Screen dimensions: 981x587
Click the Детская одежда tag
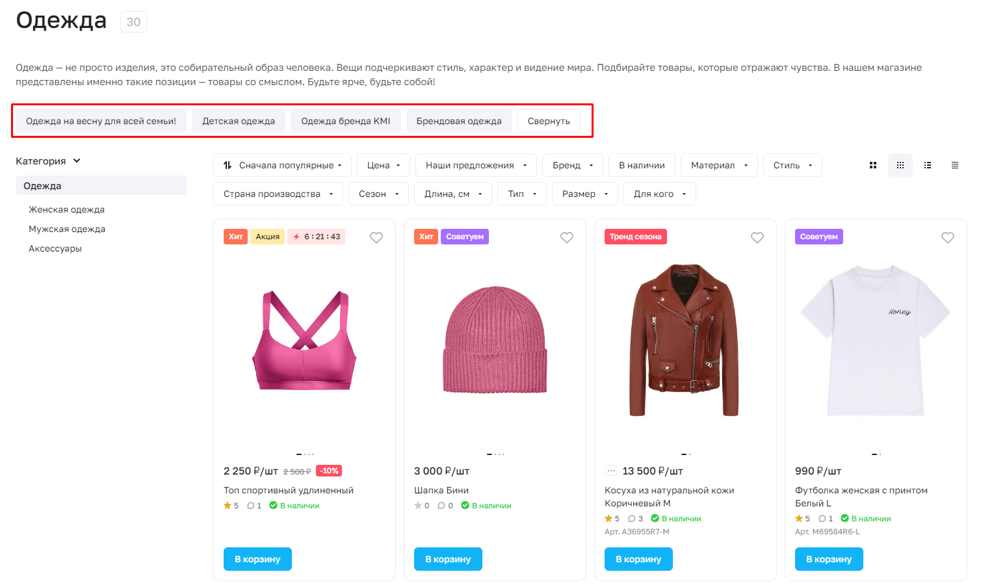239,121
